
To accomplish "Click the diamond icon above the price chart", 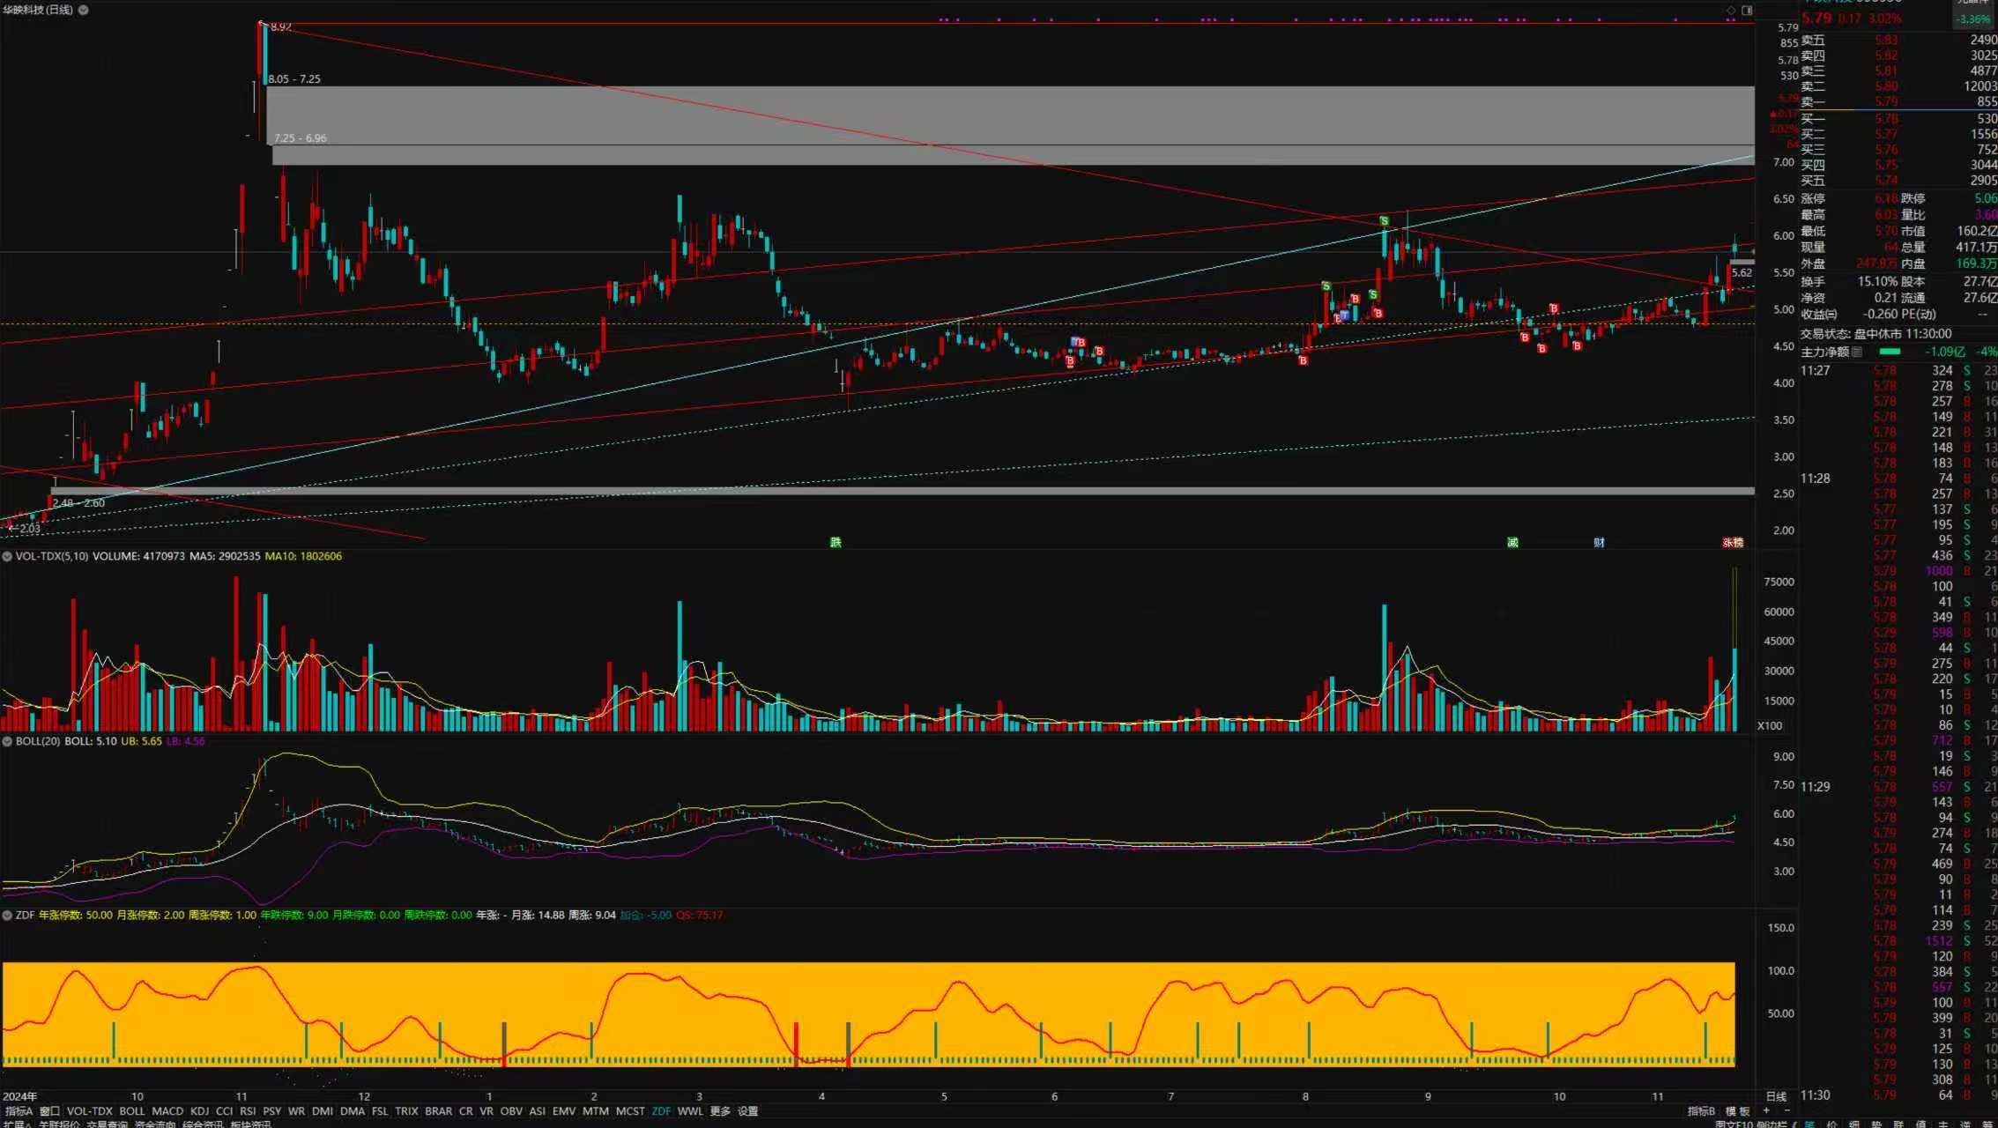I will coord(1731,11).
